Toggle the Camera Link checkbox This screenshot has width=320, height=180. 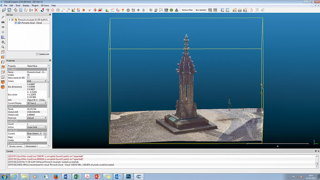pos(37,54)
